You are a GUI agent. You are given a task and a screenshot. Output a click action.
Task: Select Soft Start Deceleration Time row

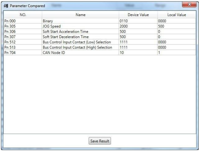coord(100,37)
